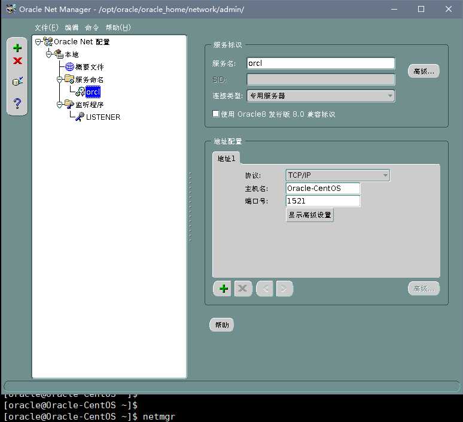This screenshot has height=422, width=463.
Task: Close the Oracle Net Manager window
Action: click(449, 9)
